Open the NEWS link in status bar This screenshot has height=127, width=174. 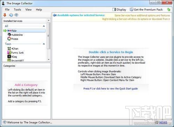point(163,122)
